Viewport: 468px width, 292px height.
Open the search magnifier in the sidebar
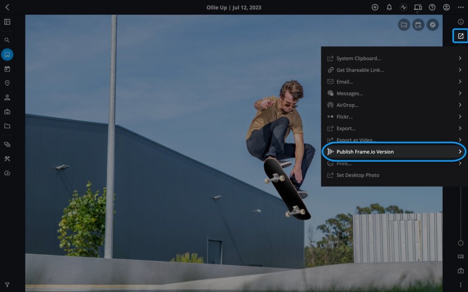click(x=7, y=40)
